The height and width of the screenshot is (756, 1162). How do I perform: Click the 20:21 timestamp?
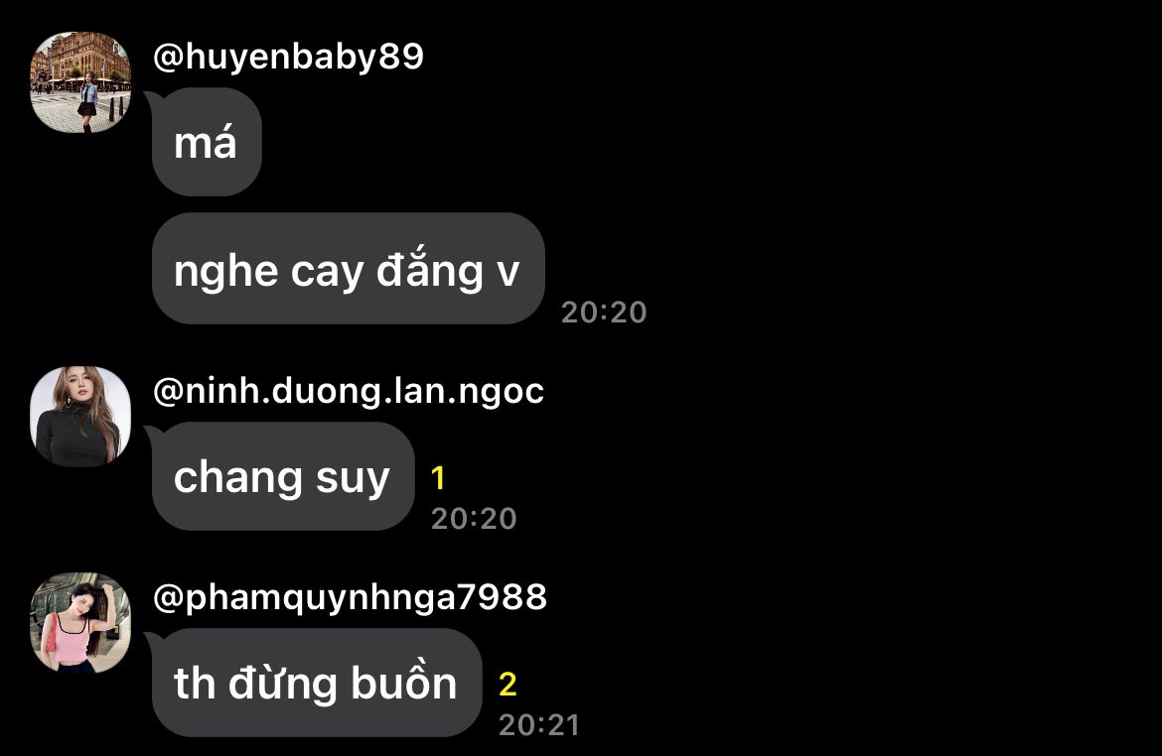(538, 725)
